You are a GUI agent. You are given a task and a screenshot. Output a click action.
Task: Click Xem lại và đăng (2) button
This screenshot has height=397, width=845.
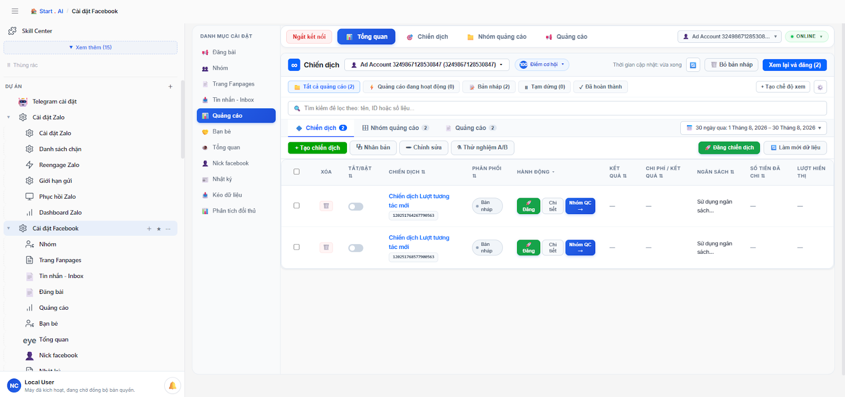pos(795,65)
